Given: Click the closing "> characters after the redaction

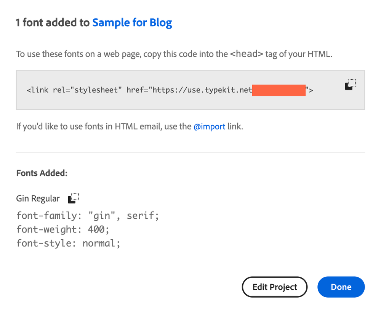Looking at the screenshot, I should (310, 91).
